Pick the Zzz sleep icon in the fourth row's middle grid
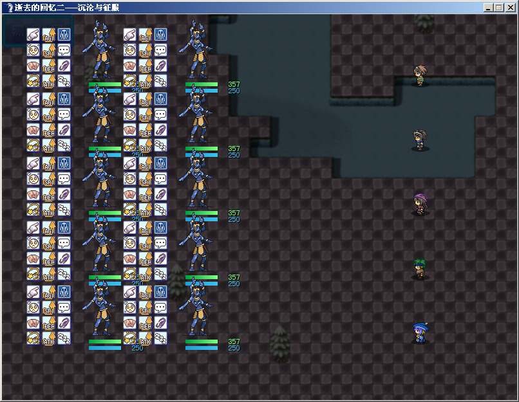519x402 pixels. click(161, 275)
